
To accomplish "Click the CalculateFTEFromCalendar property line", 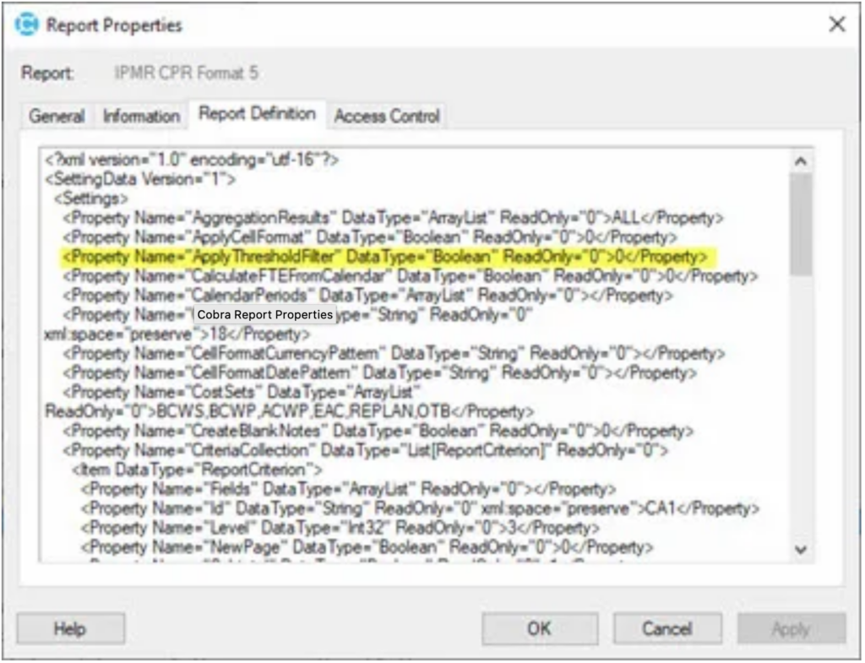I will pos(410,276).
